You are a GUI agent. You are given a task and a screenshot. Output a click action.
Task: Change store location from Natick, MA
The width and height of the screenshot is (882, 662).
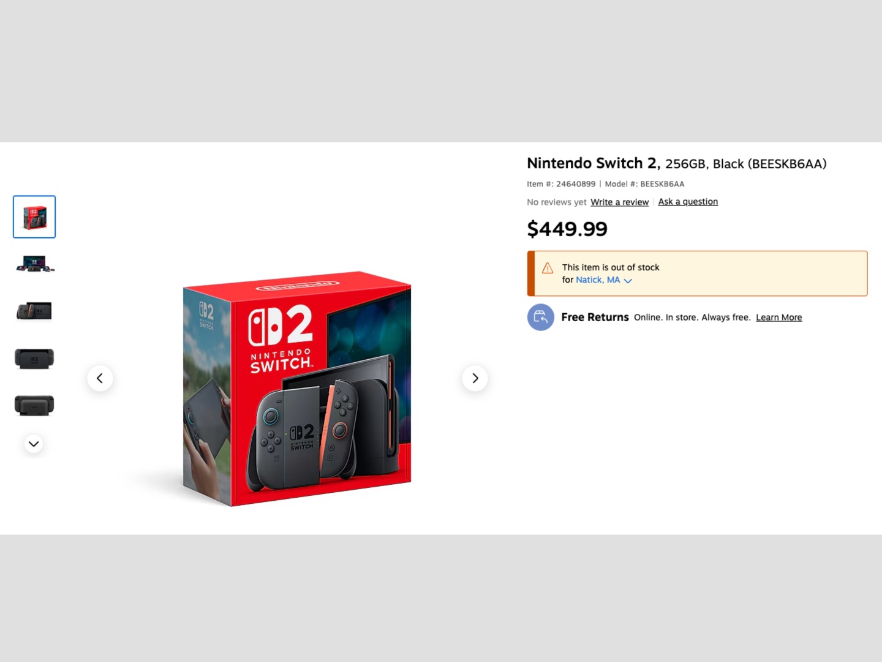[x=597, y=280]
